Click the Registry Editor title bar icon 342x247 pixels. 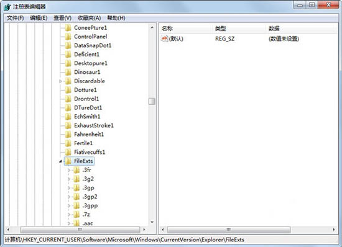tap(7, 7)
